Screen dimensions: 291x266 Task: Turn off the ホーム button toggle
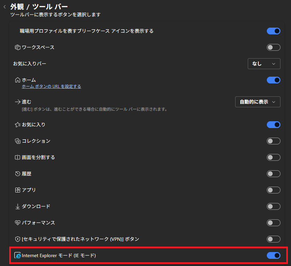(x=274, y=80)
